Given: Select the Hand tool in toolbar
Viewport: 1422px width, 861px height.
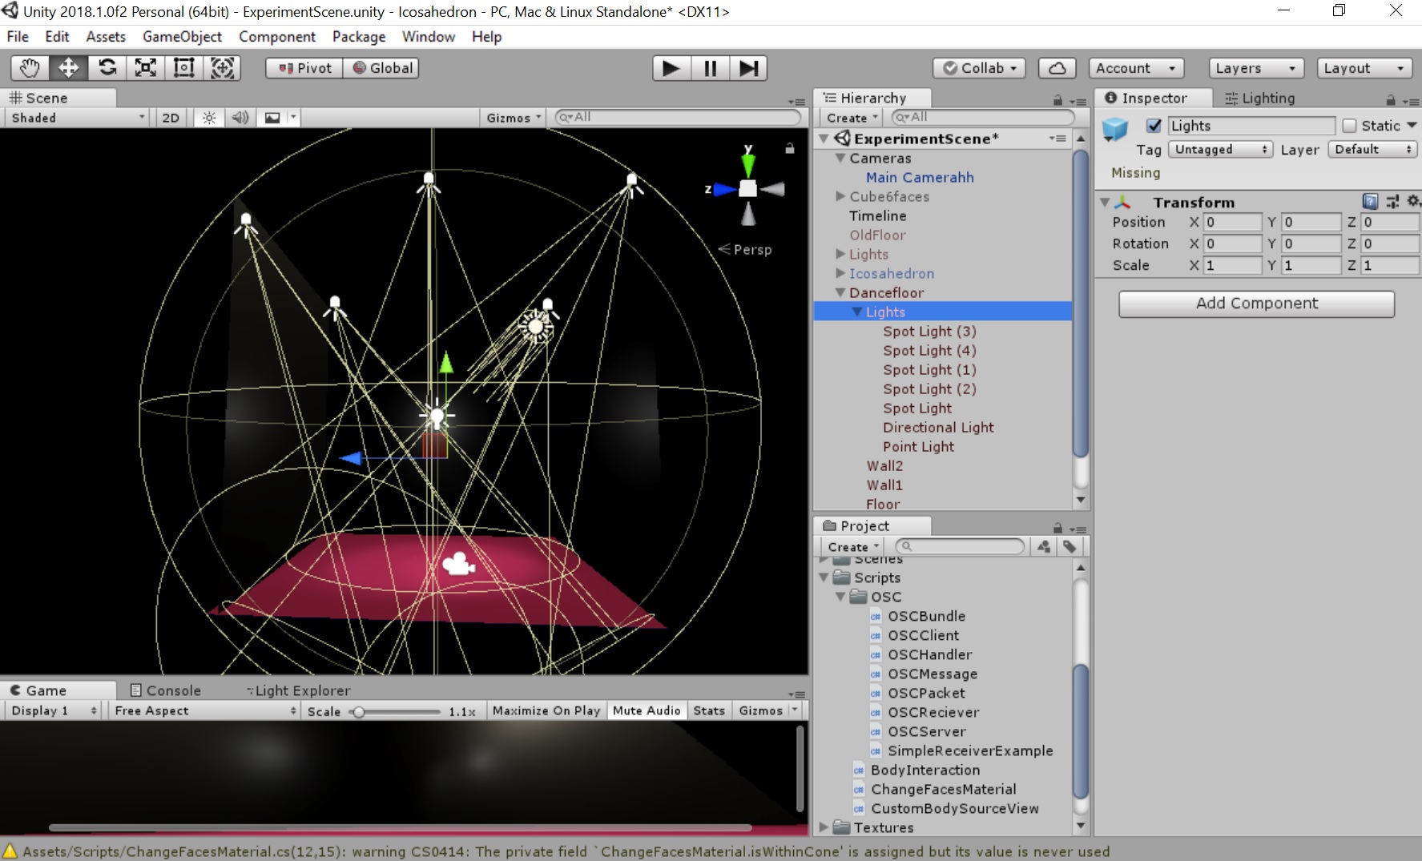Looking at the screenshot, I should click(30, 68).
